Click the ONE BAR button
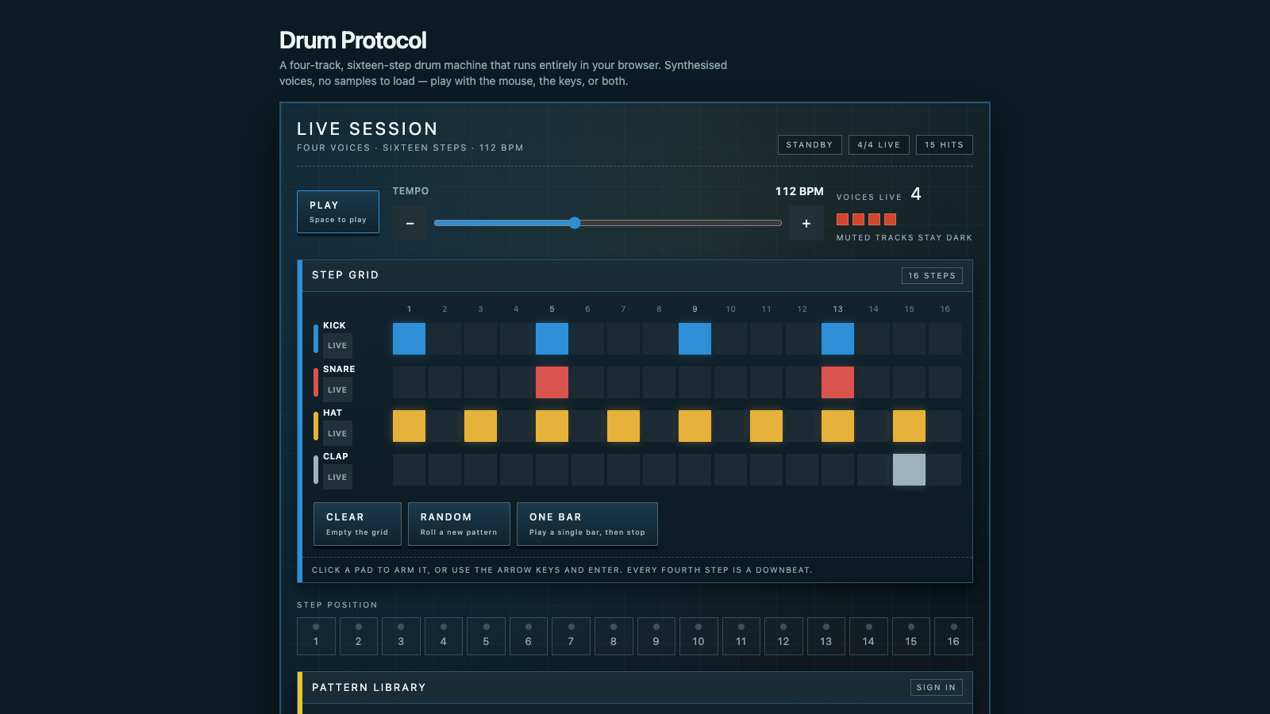 [587, 524]
